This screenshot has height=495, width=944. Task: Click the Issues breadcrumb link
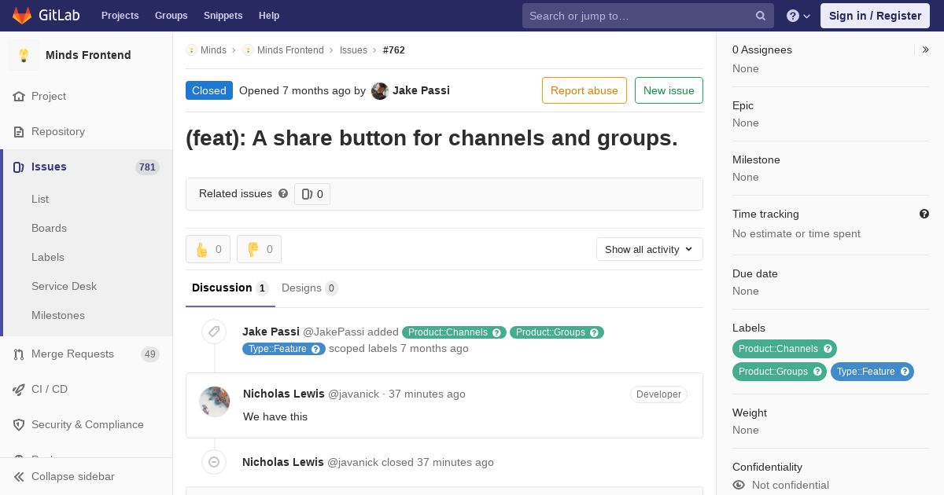click(x=353, y=50)
